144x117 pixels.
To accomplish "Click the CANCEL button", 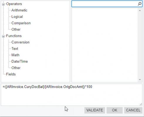I will pyautogui.click(x=133, y=110).
